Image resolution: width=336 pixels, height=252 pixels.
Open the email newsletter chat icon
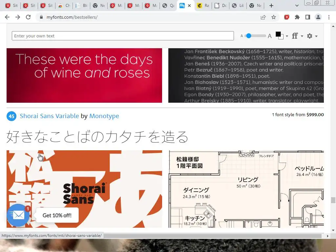(x=18, y=215)
